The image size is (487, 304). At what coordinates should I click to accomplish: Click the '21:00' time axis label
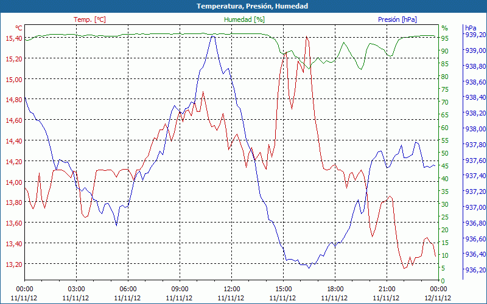[387, 289]
